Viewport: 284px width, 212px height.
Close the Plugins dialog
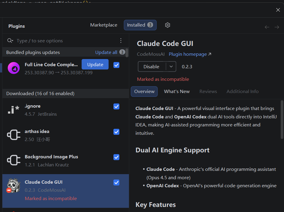pyautogui.click(x=278, y=10)
